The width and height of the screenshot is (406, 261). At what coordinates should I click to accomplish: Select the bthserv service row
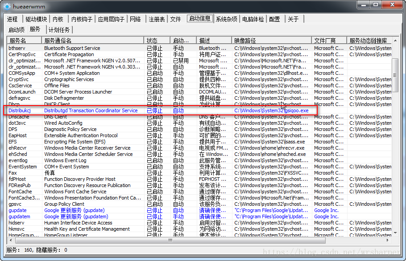199,48
